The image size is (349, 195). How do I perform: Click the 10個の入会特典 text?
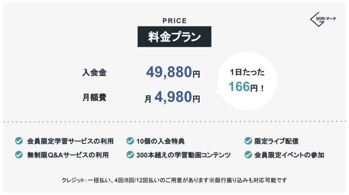[161, 141]
